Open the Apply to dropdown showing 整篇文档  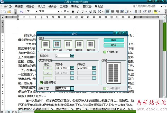(x=72, y=88)
